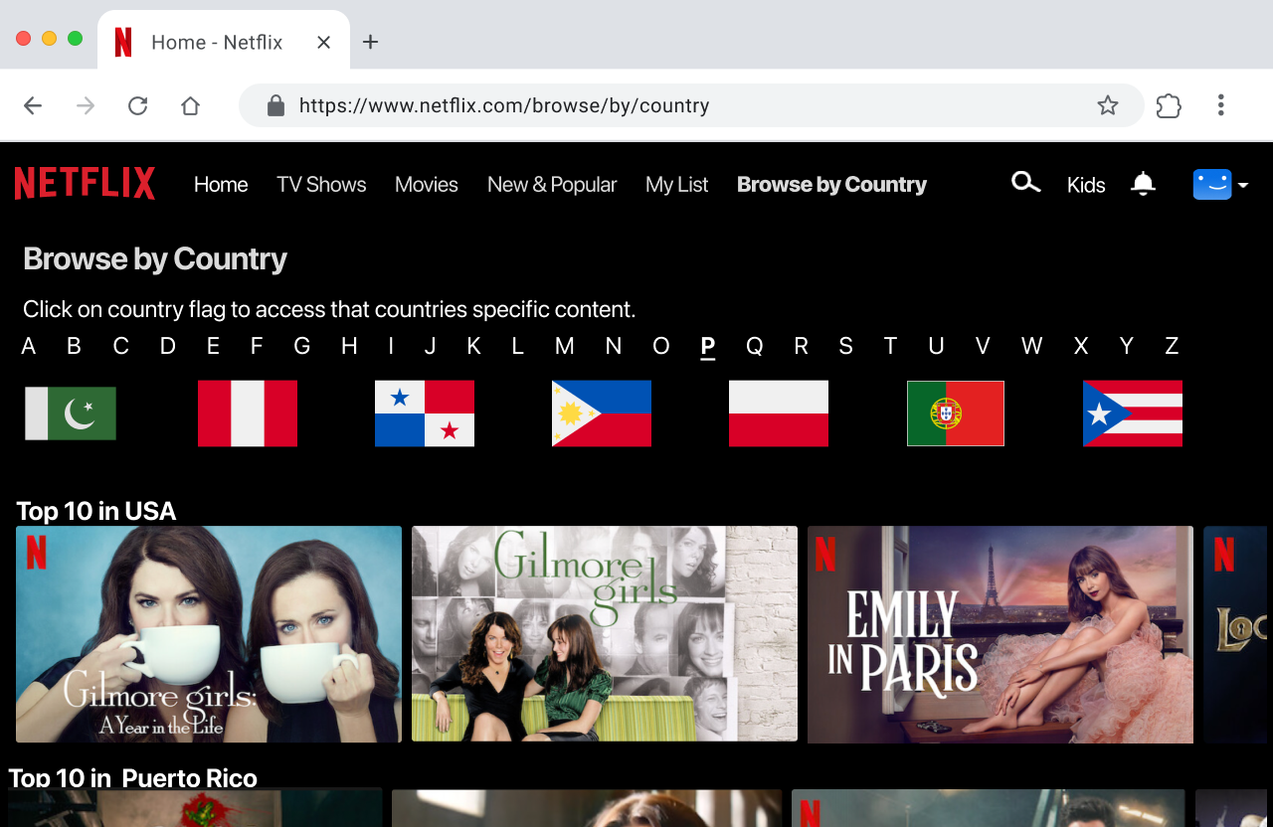Filter countries by letter Y

tap(1126, 346)
